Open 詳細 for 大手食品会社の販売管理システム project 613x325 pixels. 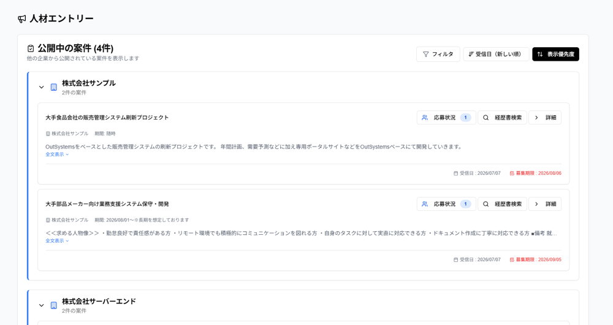tap(545, 118)
